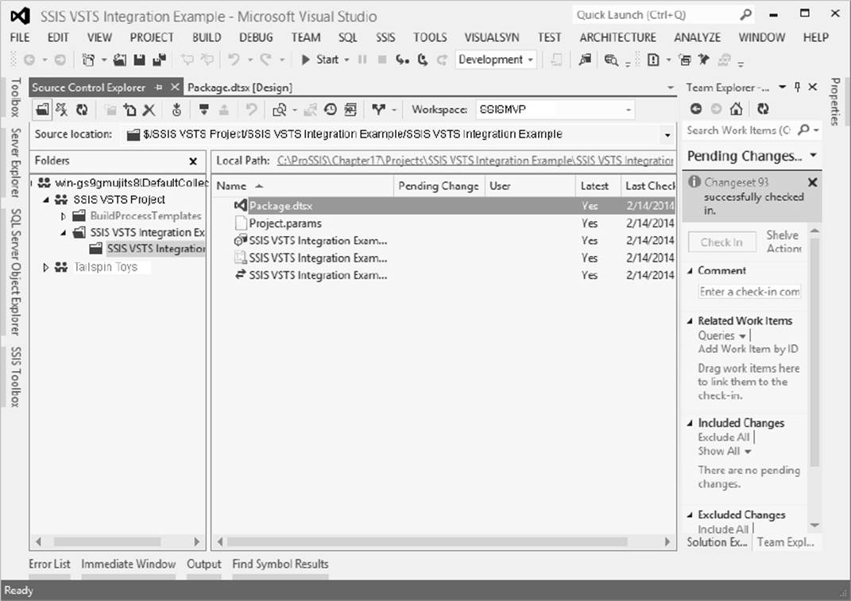Click the Refresh icon in Source Control Explorer toolbar
The width and height of the screenshot is (851, 601).
[82, 110]
